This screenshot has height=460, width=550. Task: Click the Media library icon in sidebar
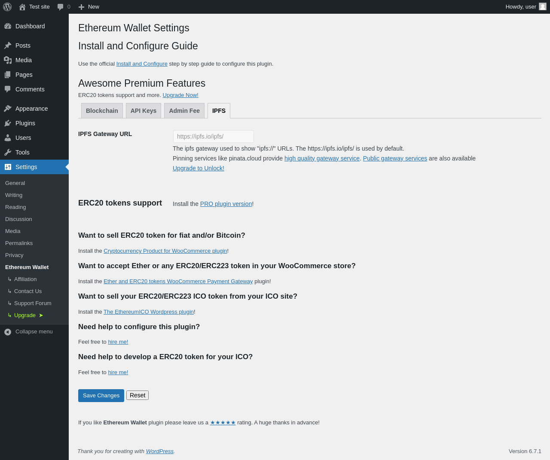(x=8, y=60)
